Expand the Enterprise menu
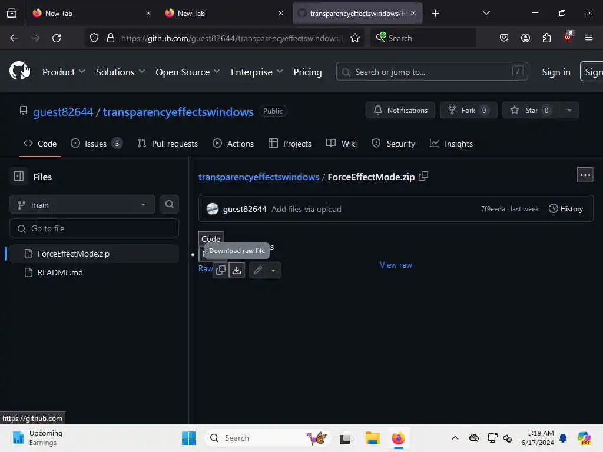This screenshot has width=603, height=452. (x=257, y=72)
